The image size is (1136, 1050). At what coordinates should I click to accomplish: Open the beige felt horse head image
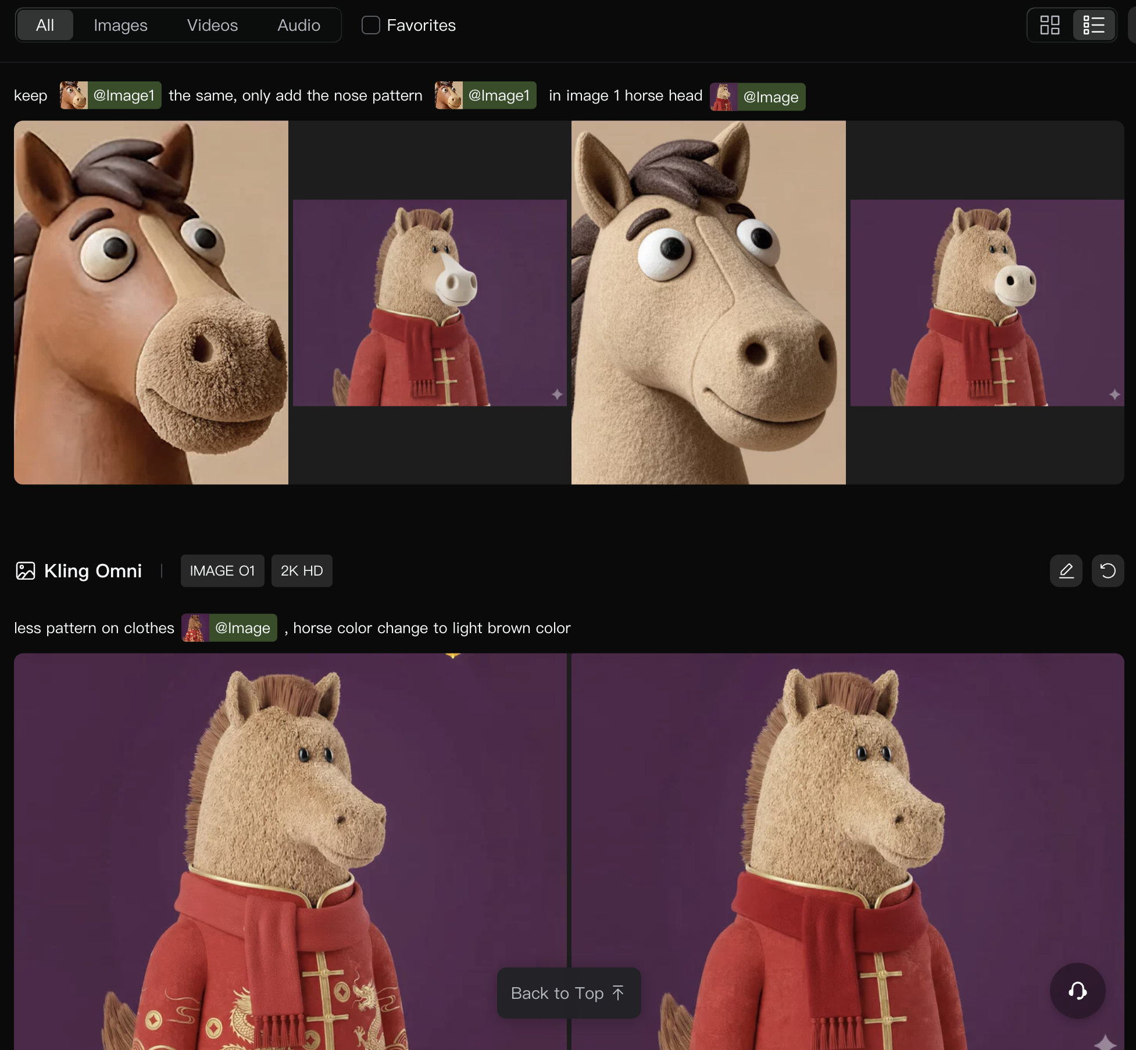(708, 302)
